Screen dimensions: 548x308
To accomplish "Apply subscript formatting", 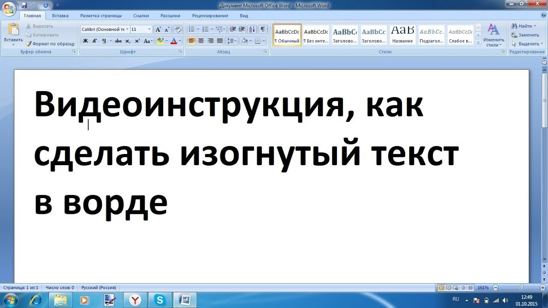I will click(x=128, y=41).
